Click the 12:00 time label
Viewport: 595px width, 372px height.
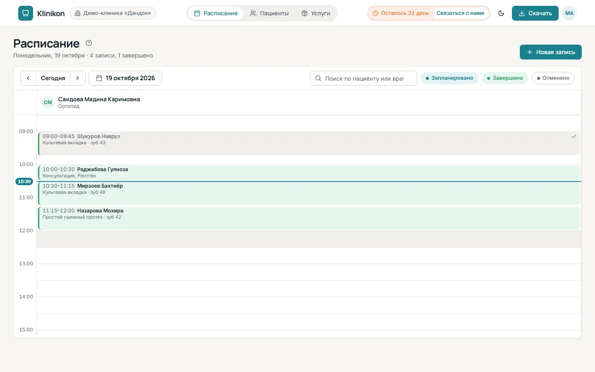click(26, 231)
